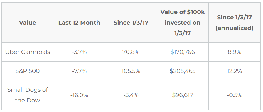
Task: Click the Value column header
Action: click(28, 23)
